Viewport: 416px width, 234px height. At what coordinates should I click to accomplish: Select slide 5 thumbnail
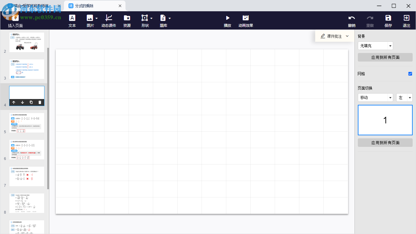pyautogui.click(x=27, y=123)
